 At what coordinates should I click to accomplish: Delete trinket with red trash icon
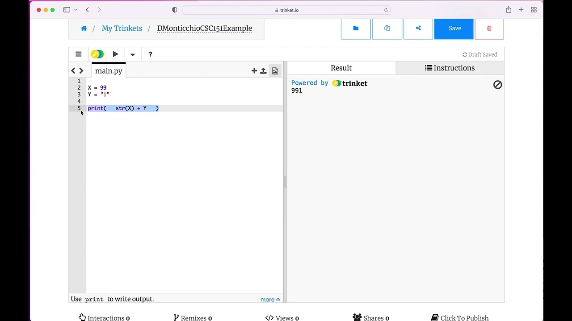coord(489,29)
